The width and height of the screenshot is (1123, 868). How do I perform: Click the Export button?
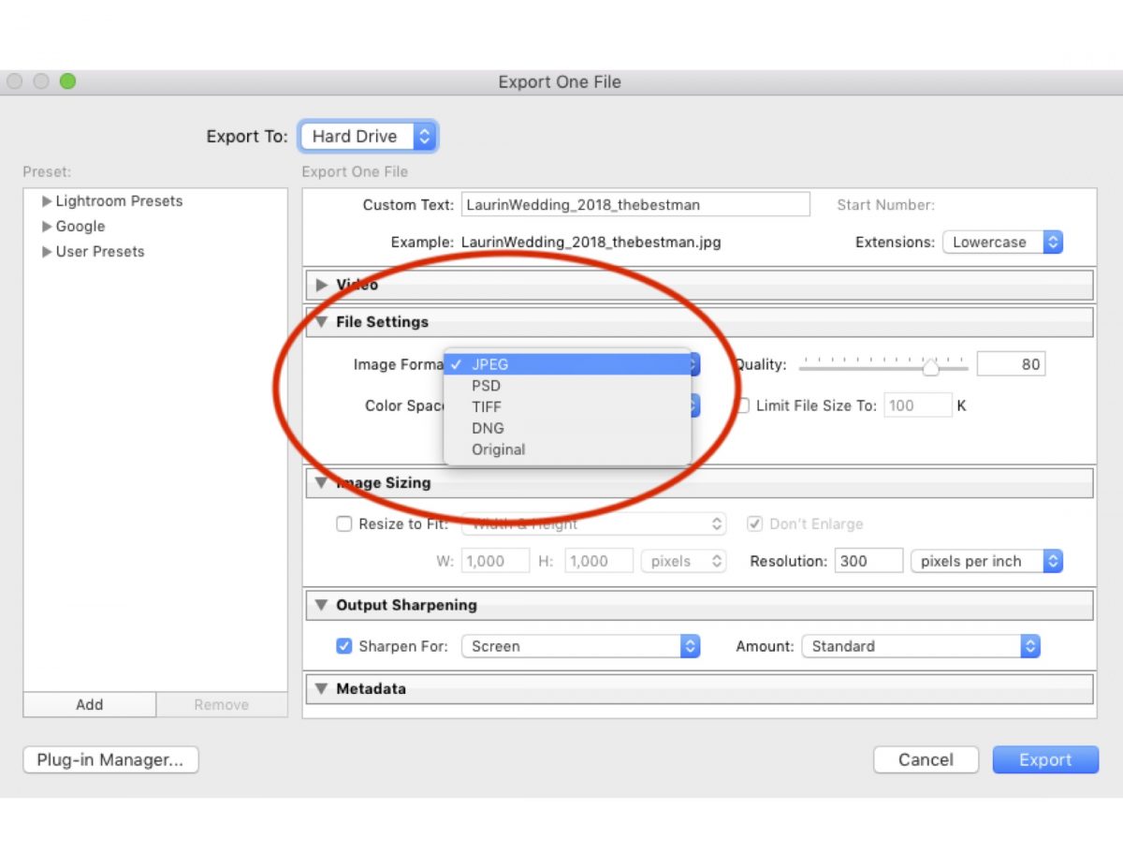[x=1045, y=759]
